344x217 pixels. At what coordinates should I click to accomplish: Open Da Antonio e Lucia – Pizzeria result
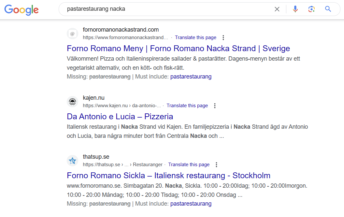[120, 117]
